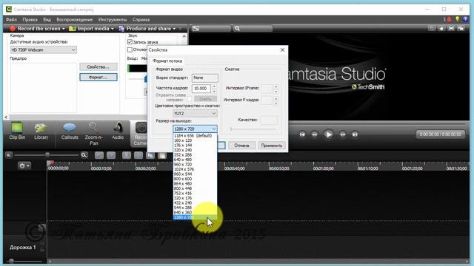Choose 1184 x 656 (default) from list
The image size is (474, 266).
click(195, 136)
